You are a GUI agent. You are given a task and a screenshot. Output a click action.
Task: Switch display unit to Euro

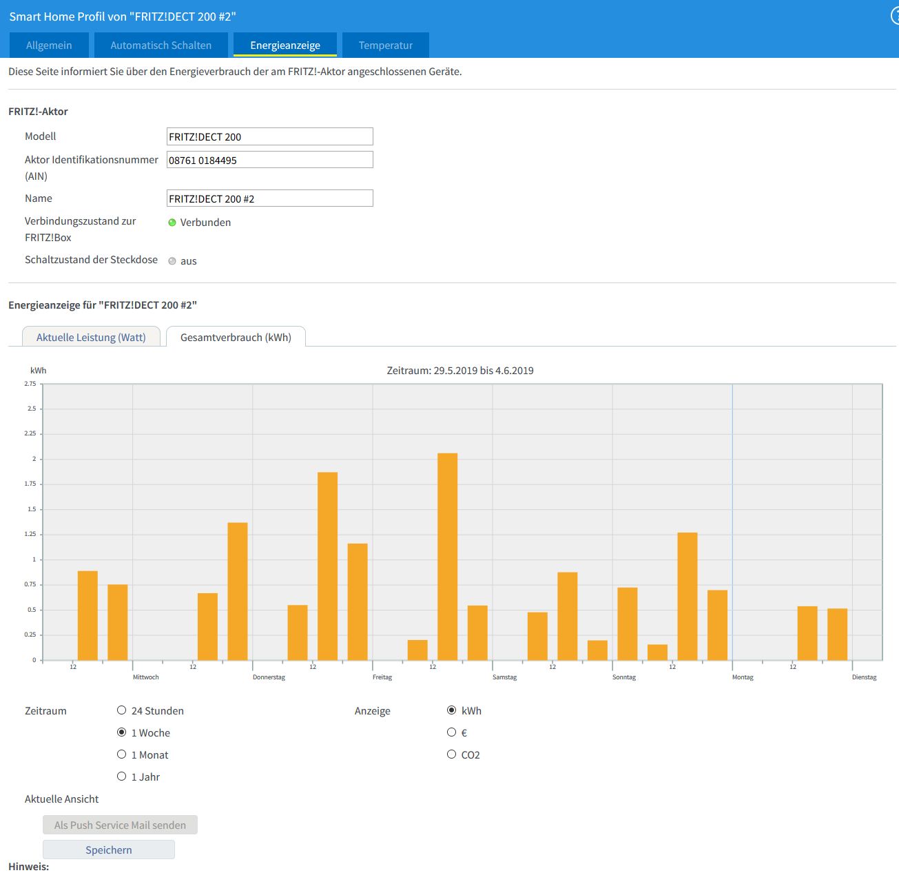click(x=452, y=732)
